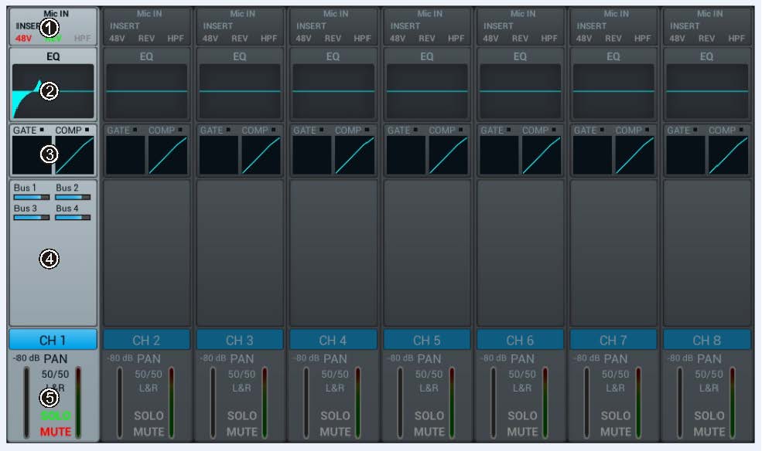Click the -80 dB level readout on channel 3

213,358
